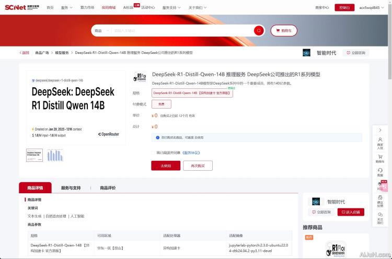Click the red search magnifier button
This screenshot has width=392, height=259.
click(x=259, y=31)
